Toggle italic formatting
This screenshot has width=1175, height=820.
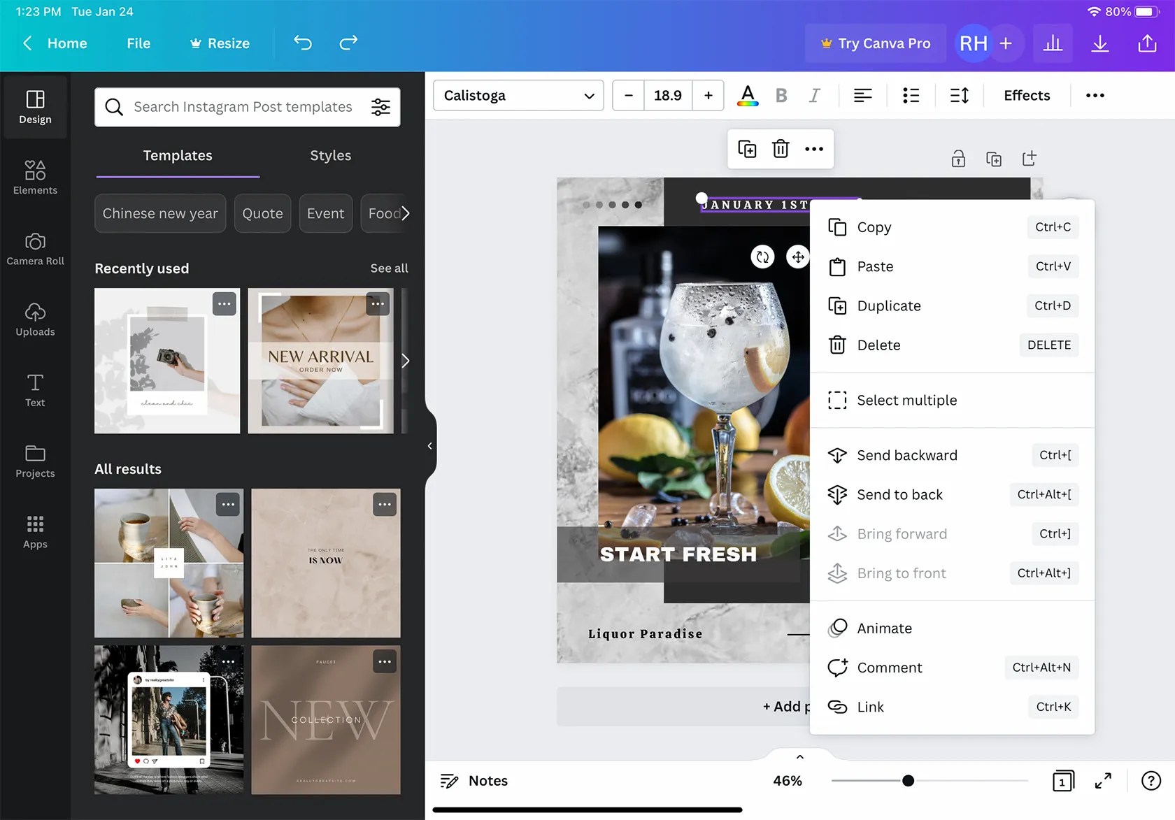coord(814,95)
